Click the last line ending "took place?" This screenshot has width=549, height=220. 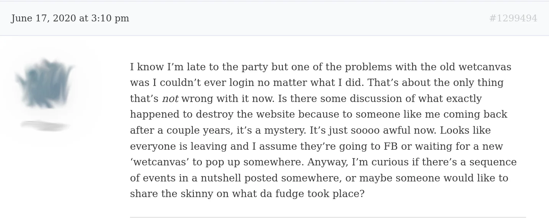(x=247, y=194)
